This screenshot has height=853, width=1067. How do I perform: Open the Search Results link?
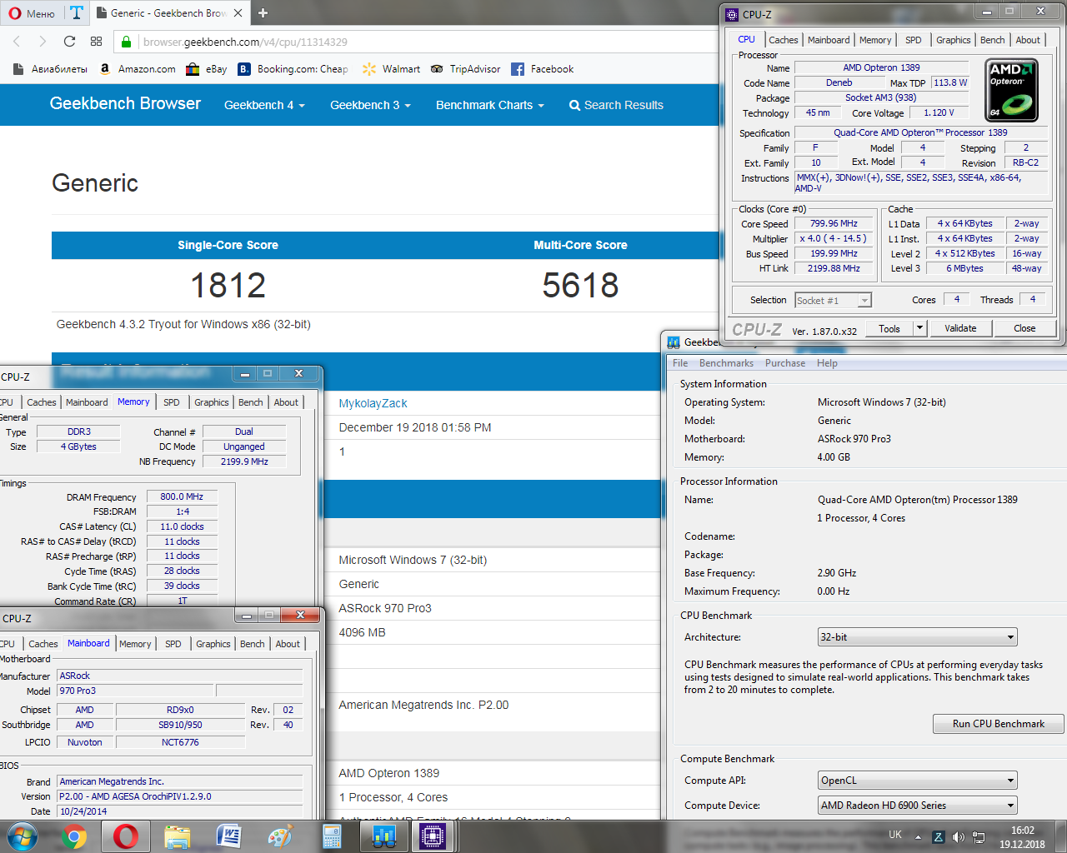point(616,105)
